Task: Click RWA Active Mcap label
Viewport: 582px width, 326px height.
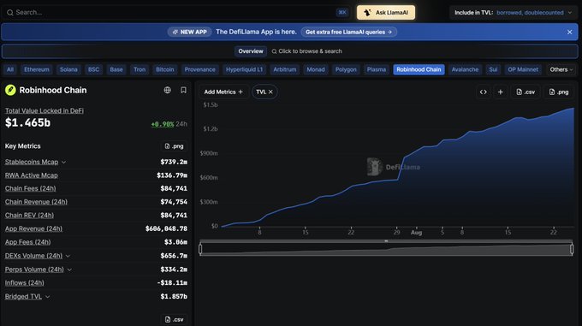Action: [x=31, y=175]
